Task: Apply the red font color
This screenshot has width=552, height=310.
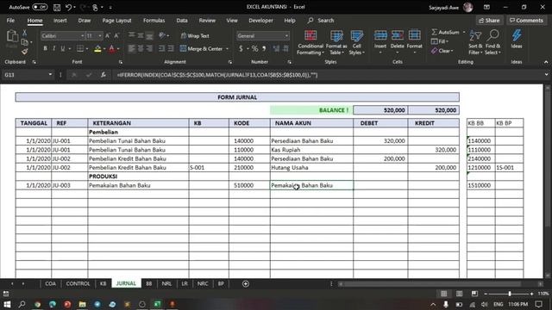Action: coord(112,48)
